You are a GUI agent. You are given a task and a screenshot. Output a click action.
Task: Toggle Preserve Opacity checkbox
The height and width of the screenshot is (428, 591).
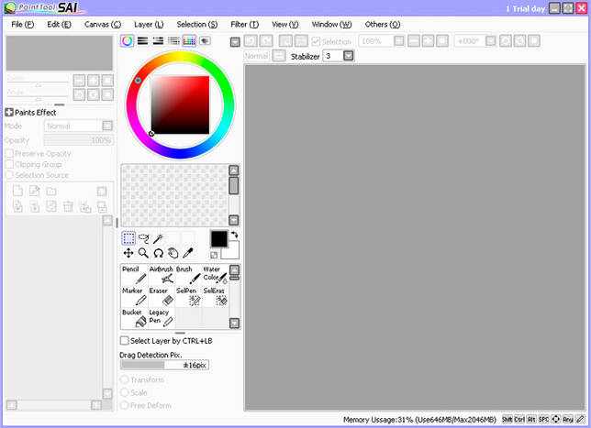pyautogui.click(x=10, y=154)
